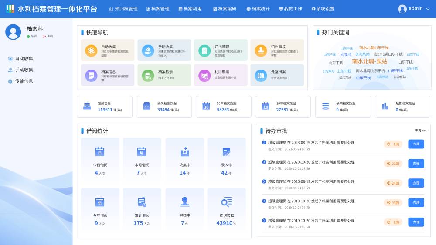Viewport: 436px width, 245px height.
Task: Click the 档案科 profile avatar
Action: [13, 32]
